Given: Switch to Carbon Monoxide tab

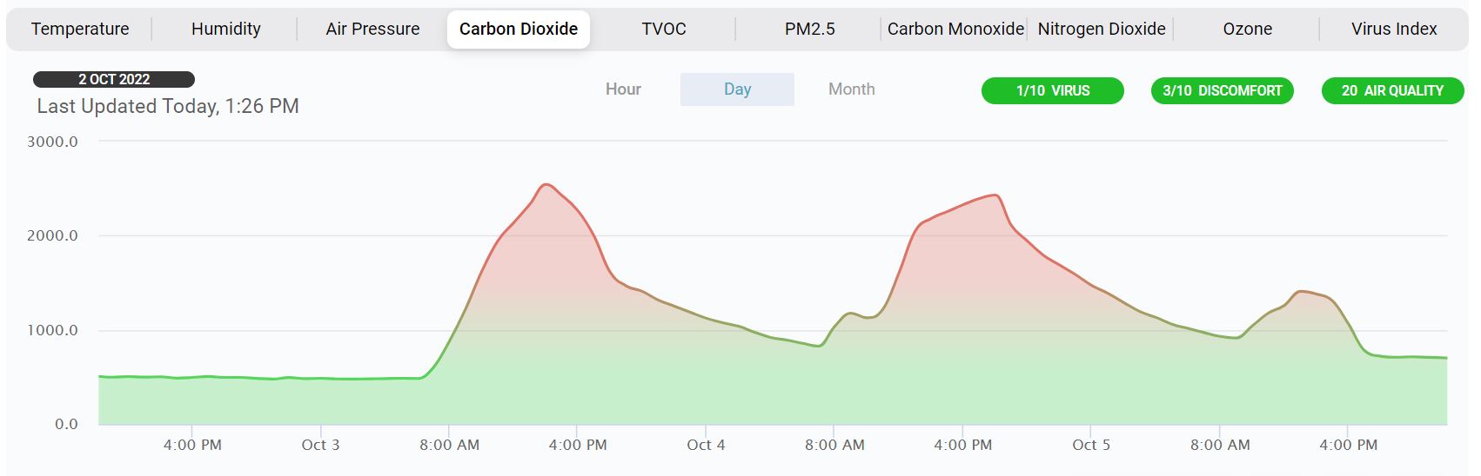Looking at the screenshot, I should (955, 29).
